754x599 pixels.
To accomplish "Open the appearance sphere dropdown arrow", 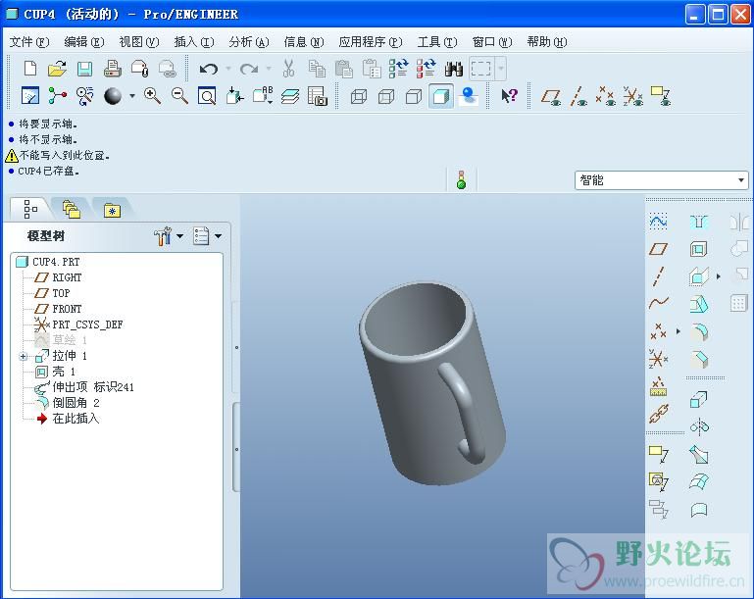I will [132, 96].
